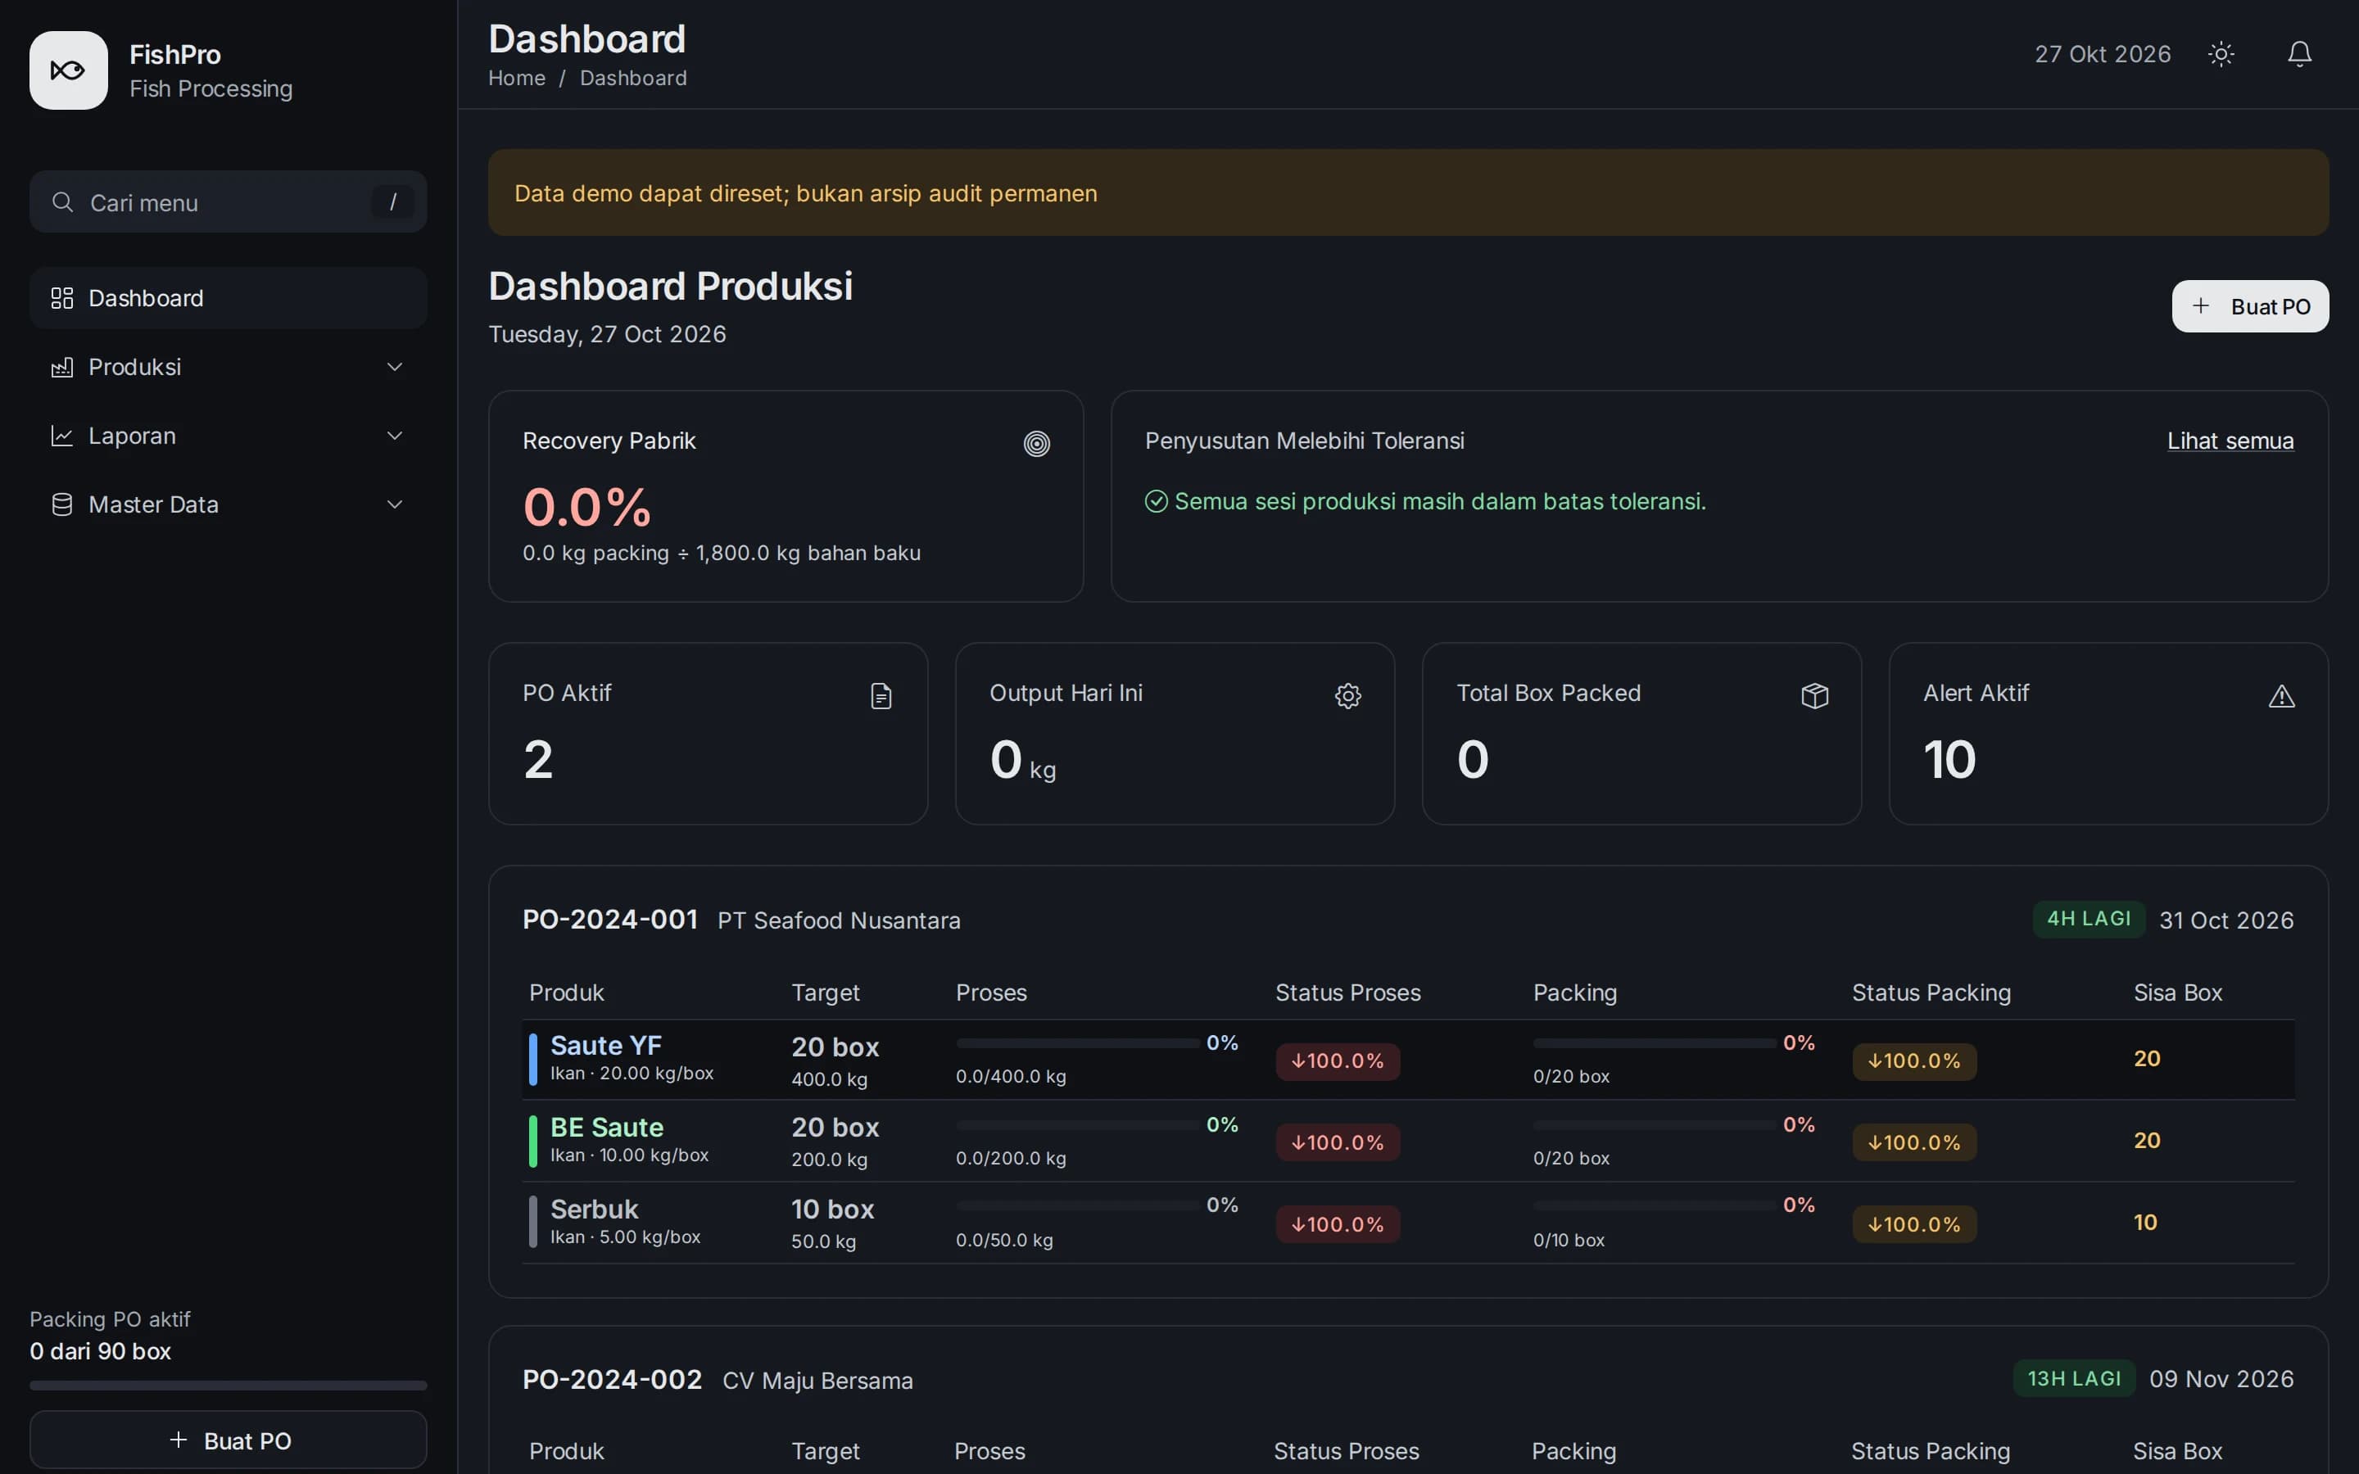This screenshot has height=1474, width=2359.
Task: Select the Saute YF product name
Action: coord(606,1046)
